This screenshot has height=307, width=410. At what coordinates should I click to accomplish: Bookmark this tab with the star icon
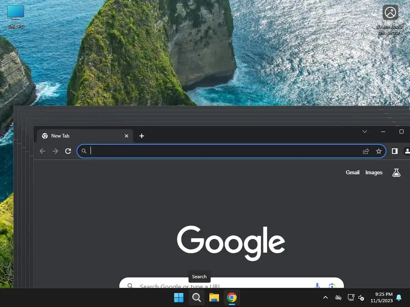tap(379, 151)
